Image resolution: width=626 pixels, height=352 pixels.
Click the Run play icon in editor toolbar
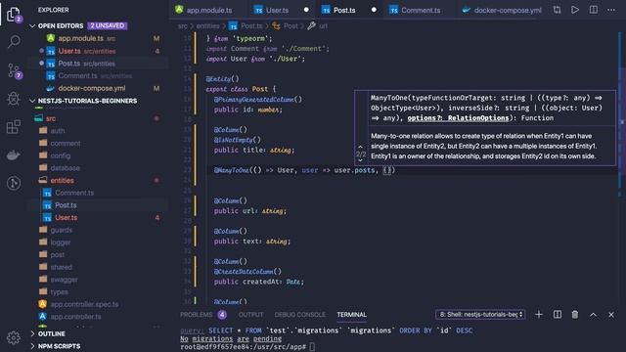[575, 10]
